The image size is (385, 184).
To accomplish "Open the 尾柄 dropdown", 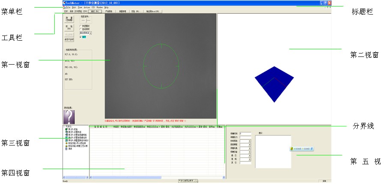I will (250, 159).
